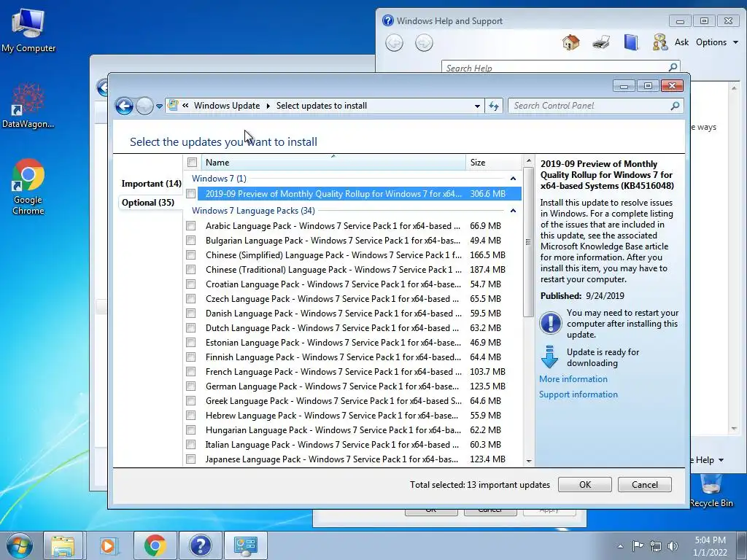Sort updates by Size column

pos(494,163)
